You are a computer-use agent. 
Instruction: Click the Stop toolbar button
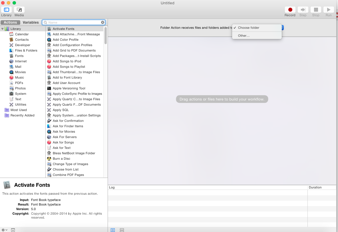click(x=316, y=10)
